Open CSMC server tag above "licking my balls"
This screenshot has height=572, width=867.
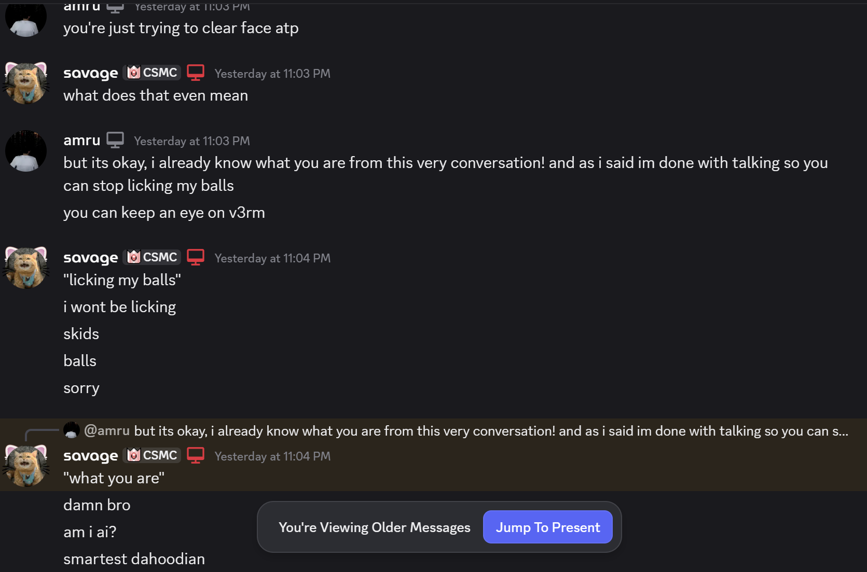[x=153, y=257]
